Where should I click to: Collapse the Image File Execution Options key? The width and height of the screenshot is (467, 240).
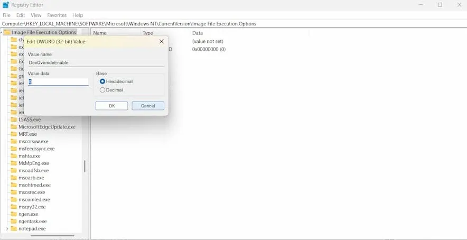1,32
